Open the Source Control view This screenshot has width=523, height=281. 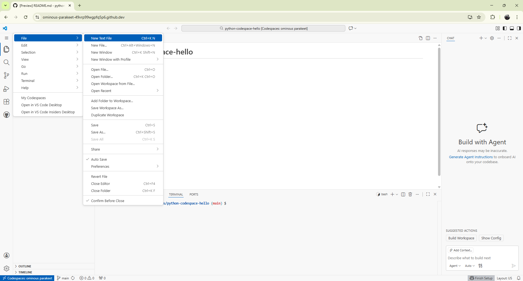point(7,75)
